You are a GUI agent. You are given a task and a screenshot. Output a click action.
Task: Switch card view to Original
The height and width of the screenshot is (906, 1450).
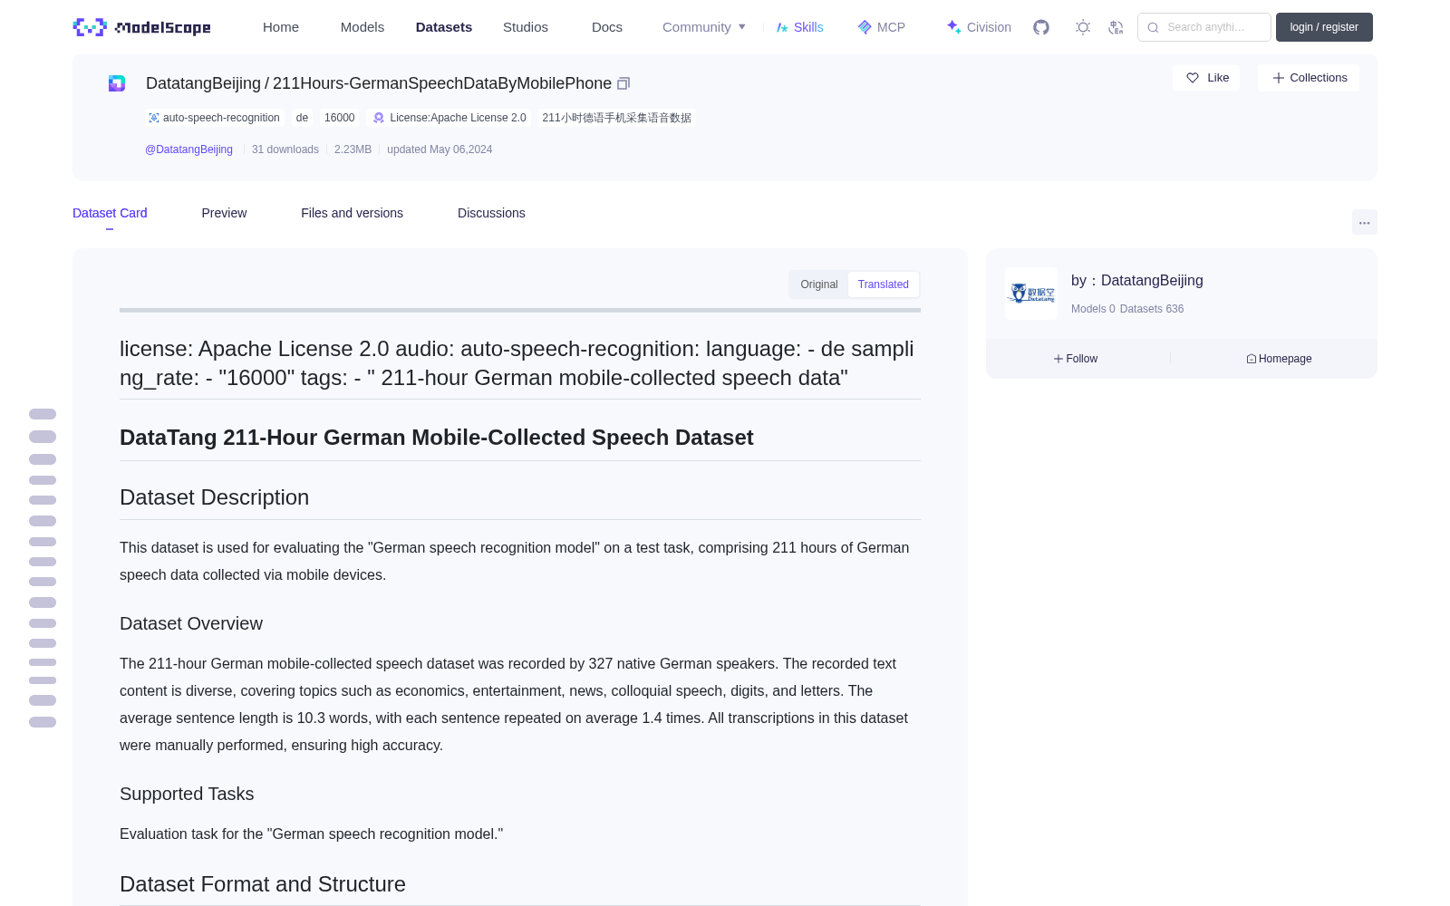819,284
